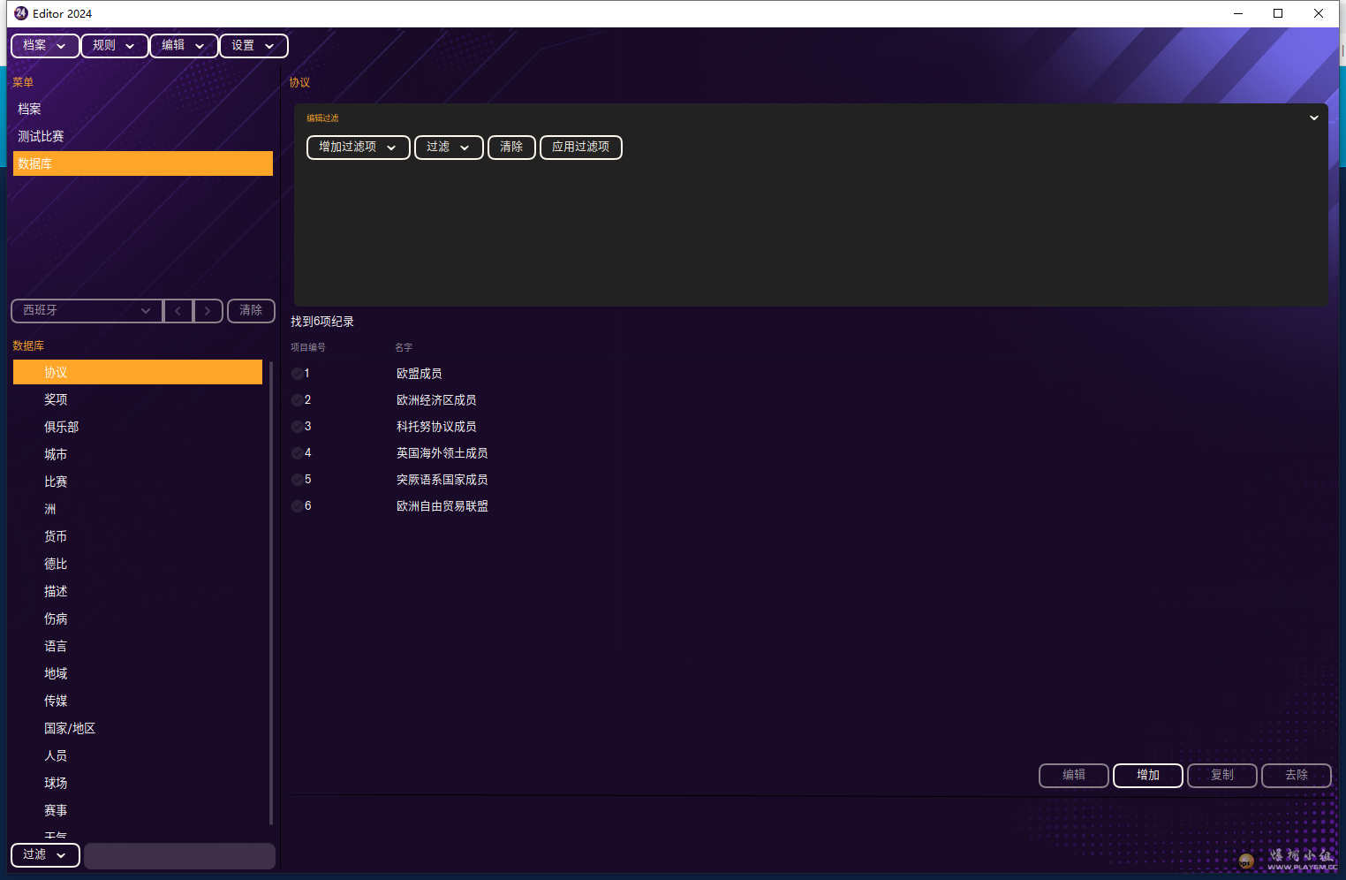Screen dimensions: 1346x880
Task: Toggle the checkbox for record 6 欧洲自由贸易联盟
Action: pos(298,506)
